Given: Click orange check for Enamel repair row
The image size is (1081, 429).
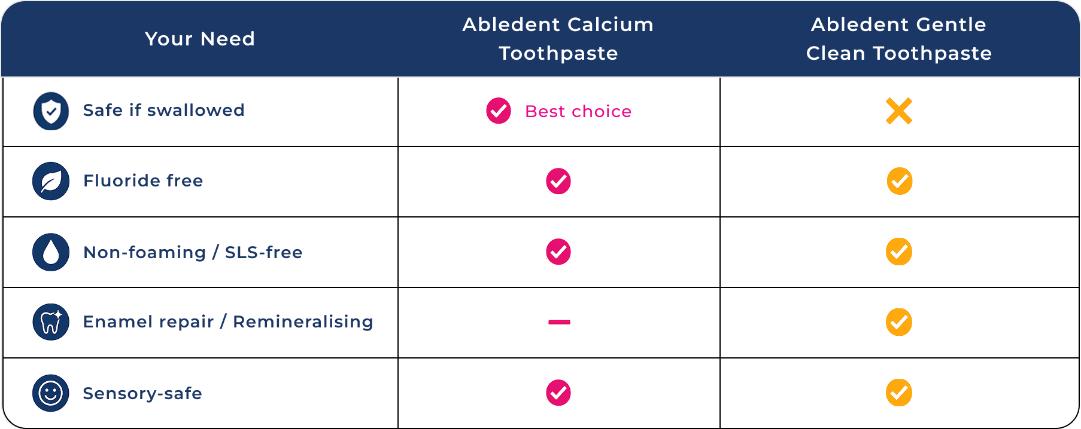Looking at the screenshot, I should 899,322.
